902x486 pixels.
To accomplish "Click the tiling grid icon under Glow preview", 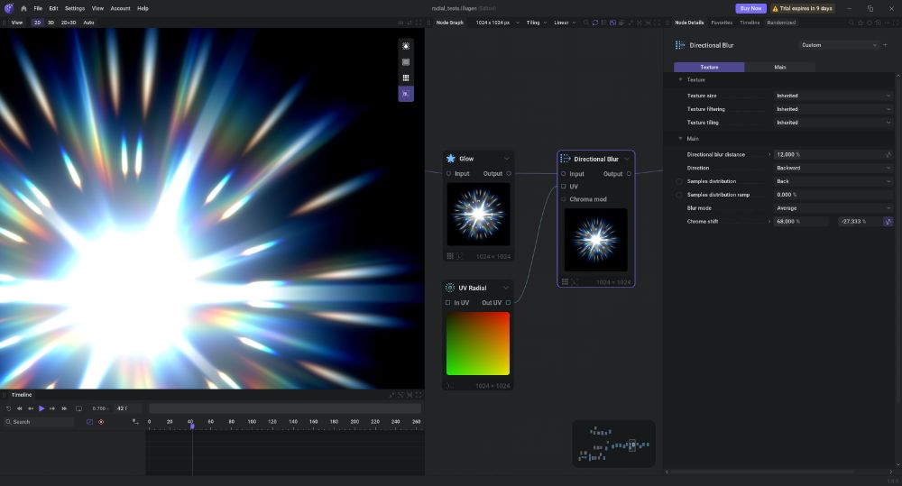I will click(x=450, y=256).
